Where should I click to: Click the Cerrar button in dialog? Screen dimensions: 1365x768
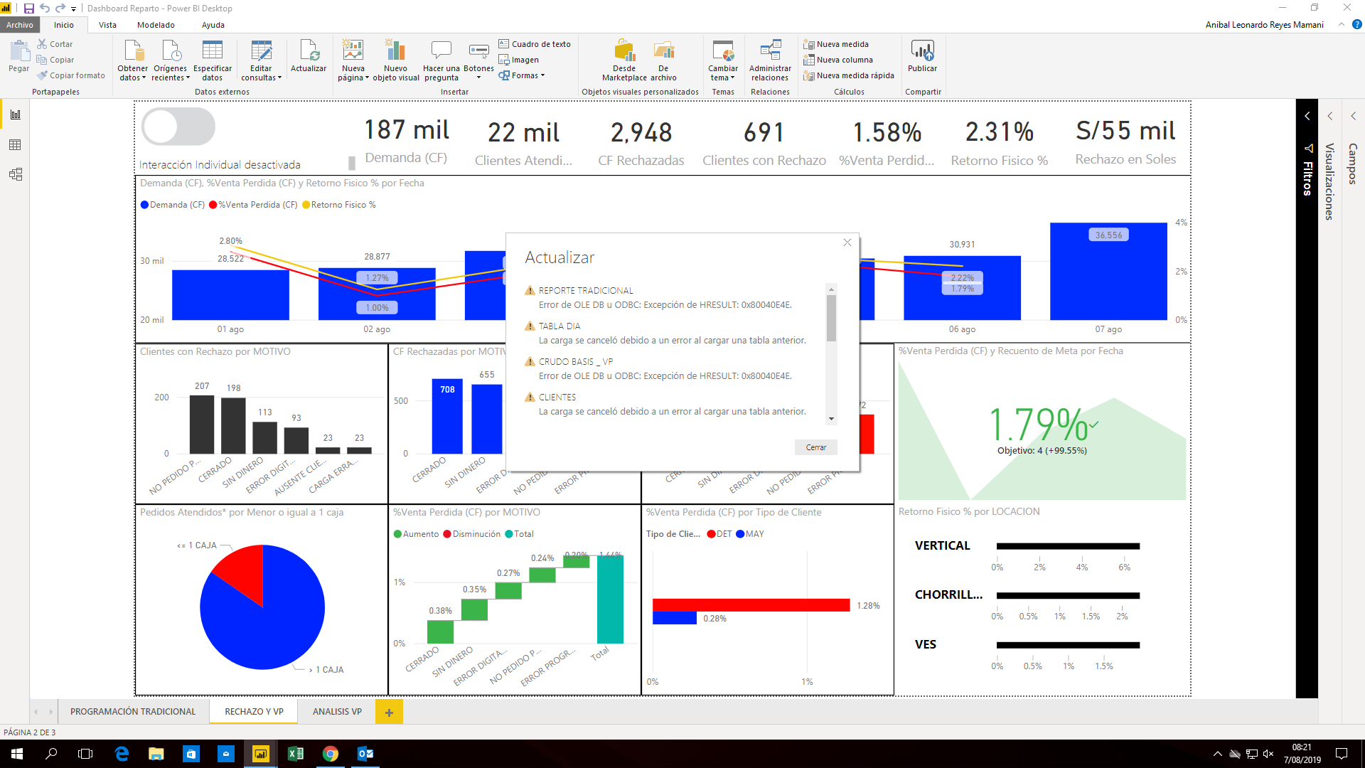click(816, 447)
